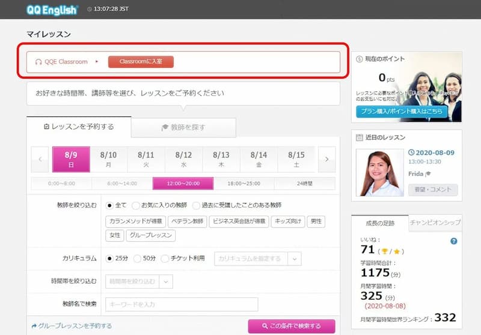Click the graduation cap icon beside Frida
Viewport: 481px width, 335px height.
[x=429, y=174]
